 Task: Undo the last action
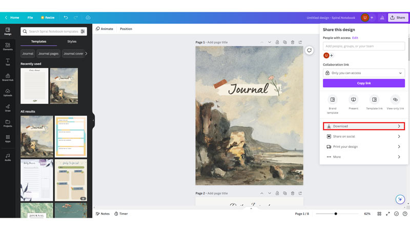[66, 17]
